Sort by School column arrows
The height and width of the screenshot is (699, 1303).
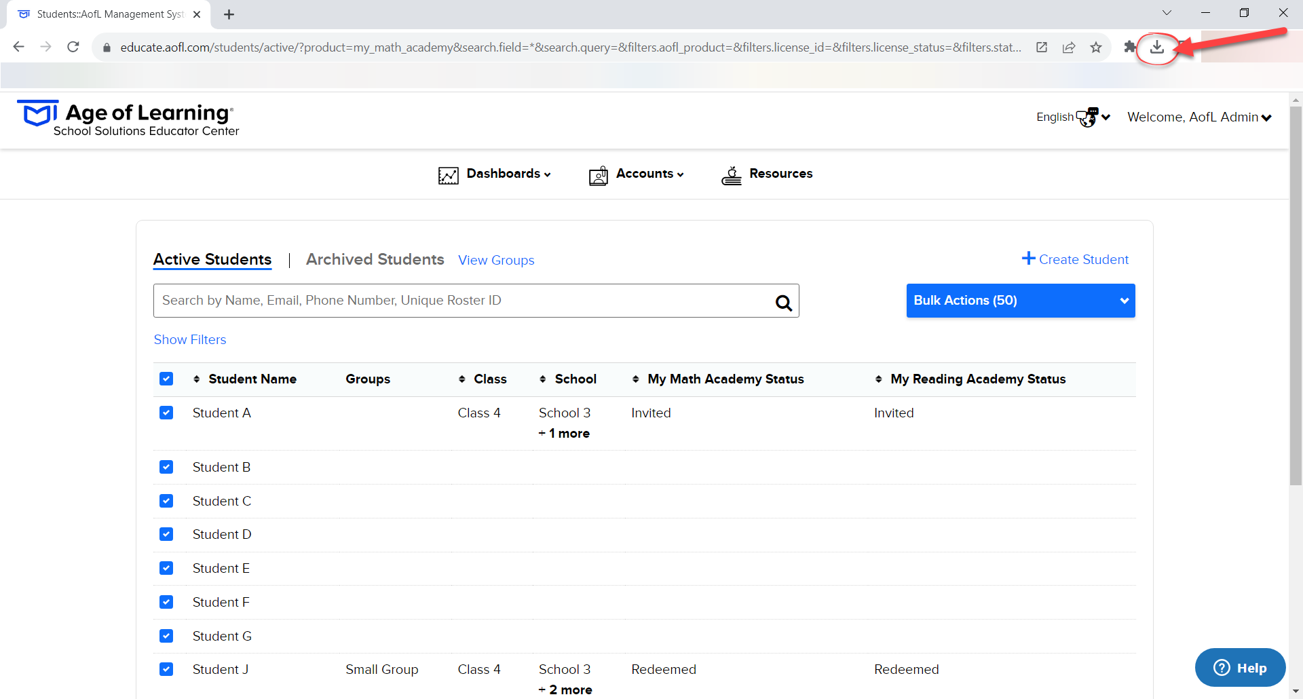543,379
